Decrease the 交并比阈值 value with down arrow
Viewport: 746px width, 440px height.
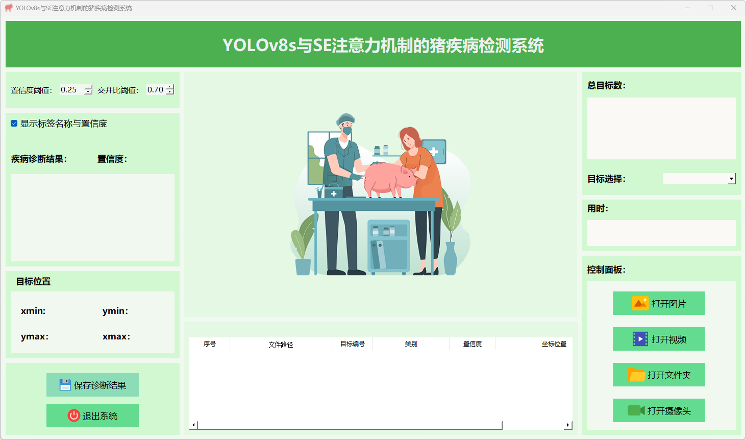click(x=170, y=92)
